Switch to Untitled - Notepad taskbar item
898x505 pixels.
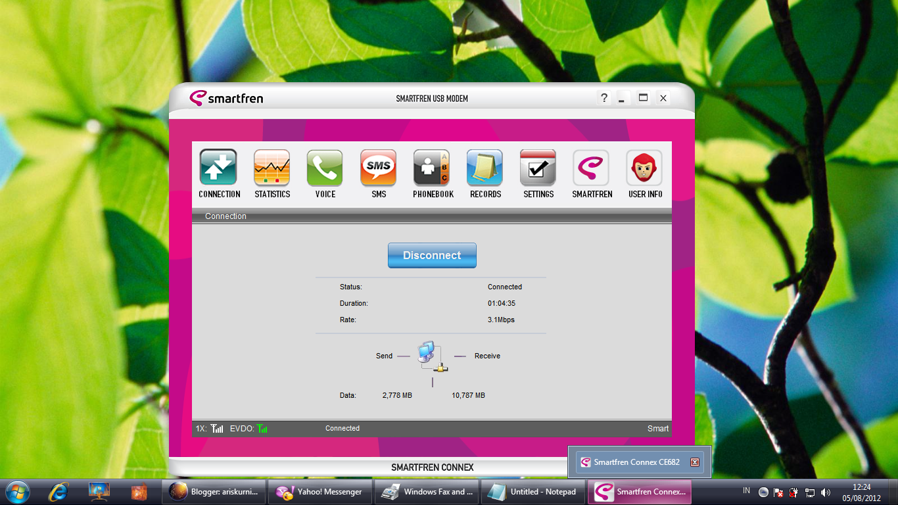(533, 491)
